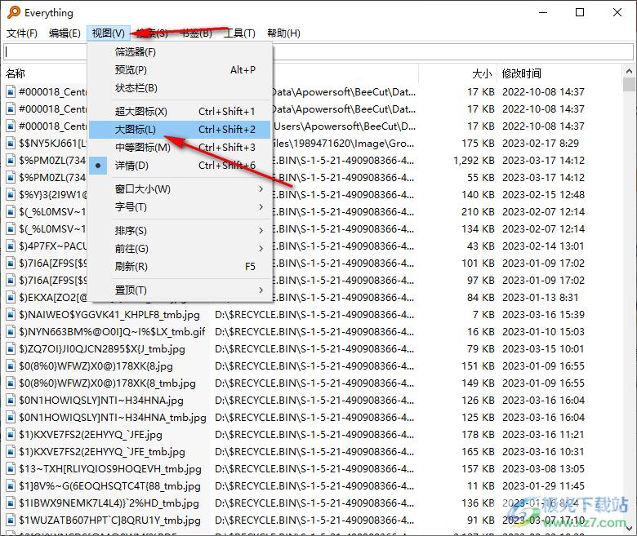The height and width of the screenshot is (536, 637).
Task: Click file icon of $)NYN663BM%@O0I]Q~I%$LX_tmb.gif
Action: 11,332
